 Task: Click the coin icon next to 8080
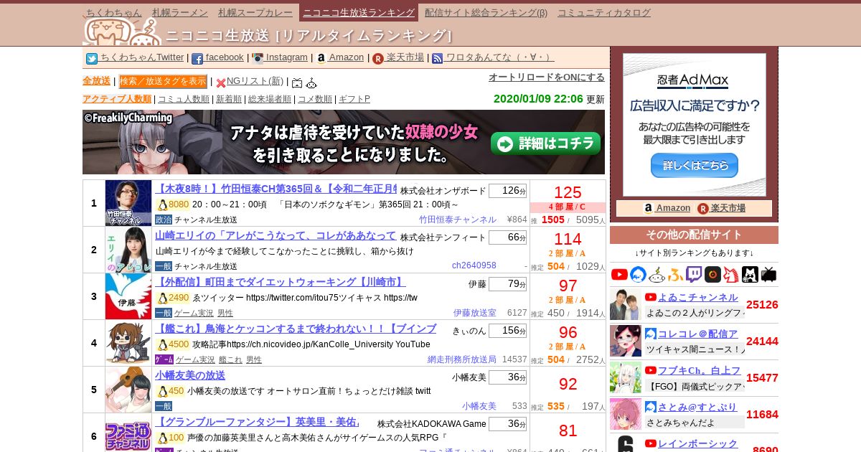(x=162, y=204)
